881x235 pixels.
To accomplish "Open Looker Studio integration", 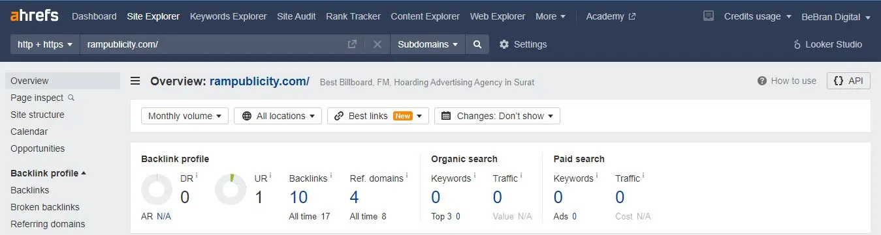I will click(x=827, y=44).
